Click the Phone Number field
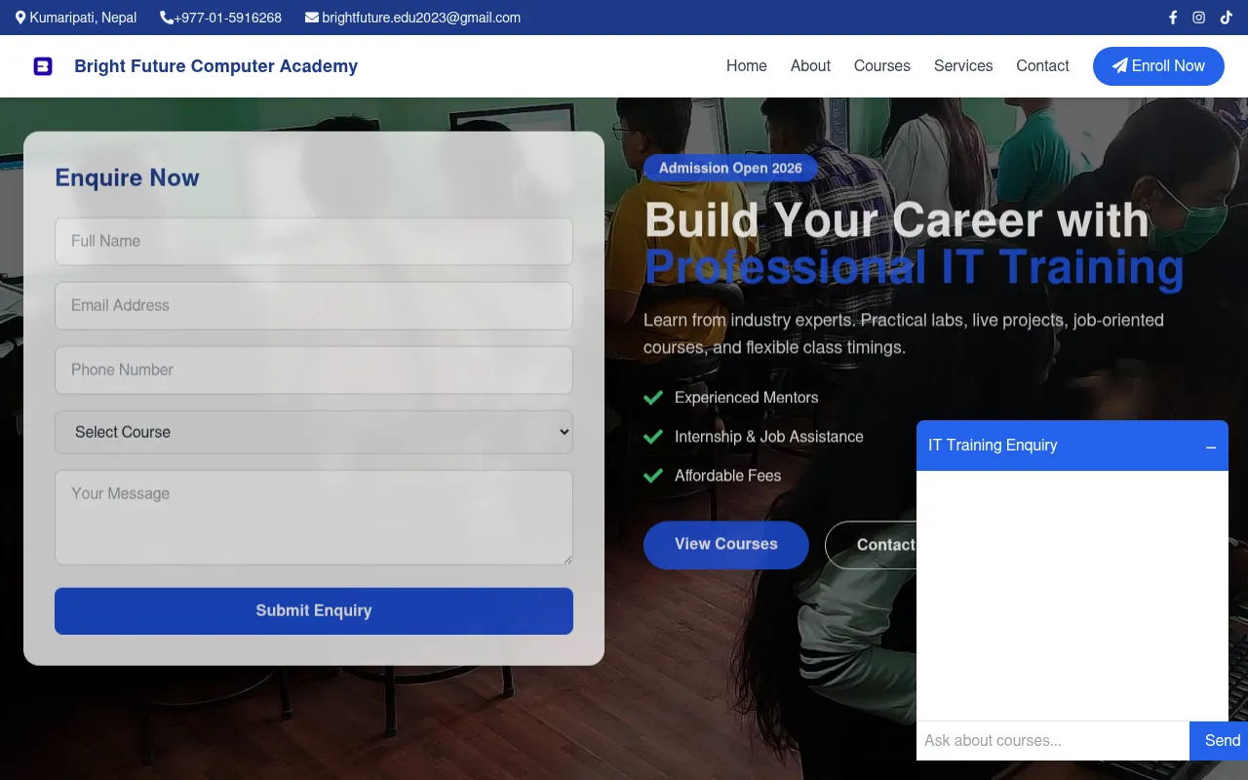 click(314, 370)
